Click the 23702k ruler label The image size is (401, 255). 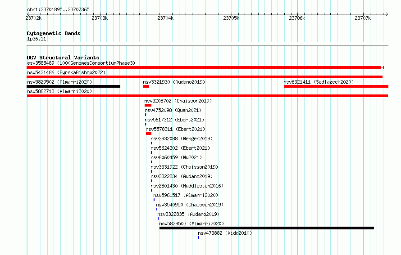pyautogui.click(x=33, y=18)
